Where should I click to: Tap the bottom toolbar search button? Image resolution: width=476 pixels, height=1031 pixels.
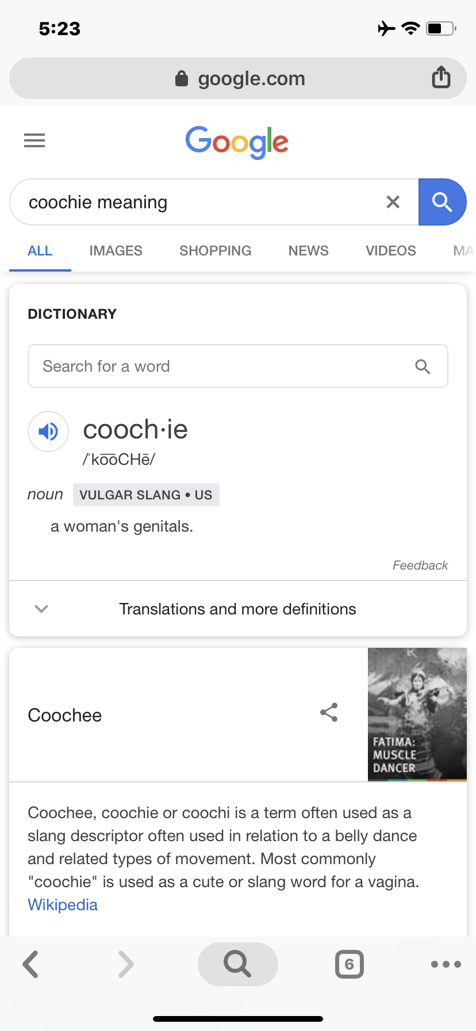click(237, 964)
